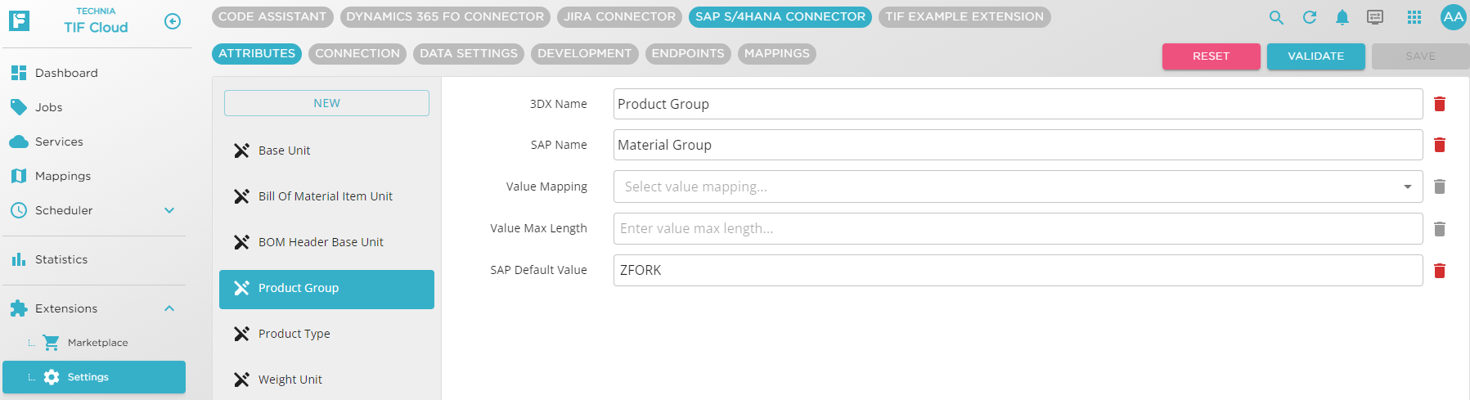Create a new attribute with NEW
Screen dimensions: 1470x400
pyautogui.click(x=326, y=103)
